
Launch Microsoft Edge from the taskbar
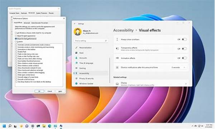(x=50, y=126)
